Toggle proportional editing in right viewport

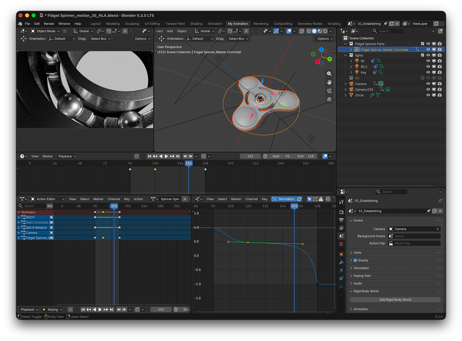pyautogui.click(x=246, y=31)
